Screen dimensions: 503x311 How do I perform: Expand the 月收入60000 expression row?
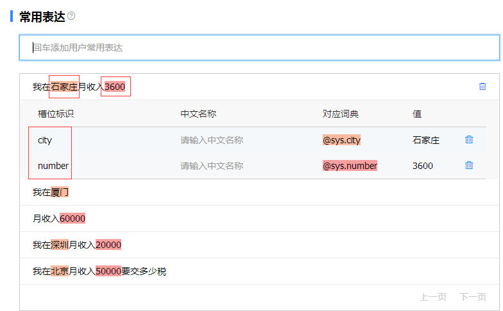click(x=259, y=218)
